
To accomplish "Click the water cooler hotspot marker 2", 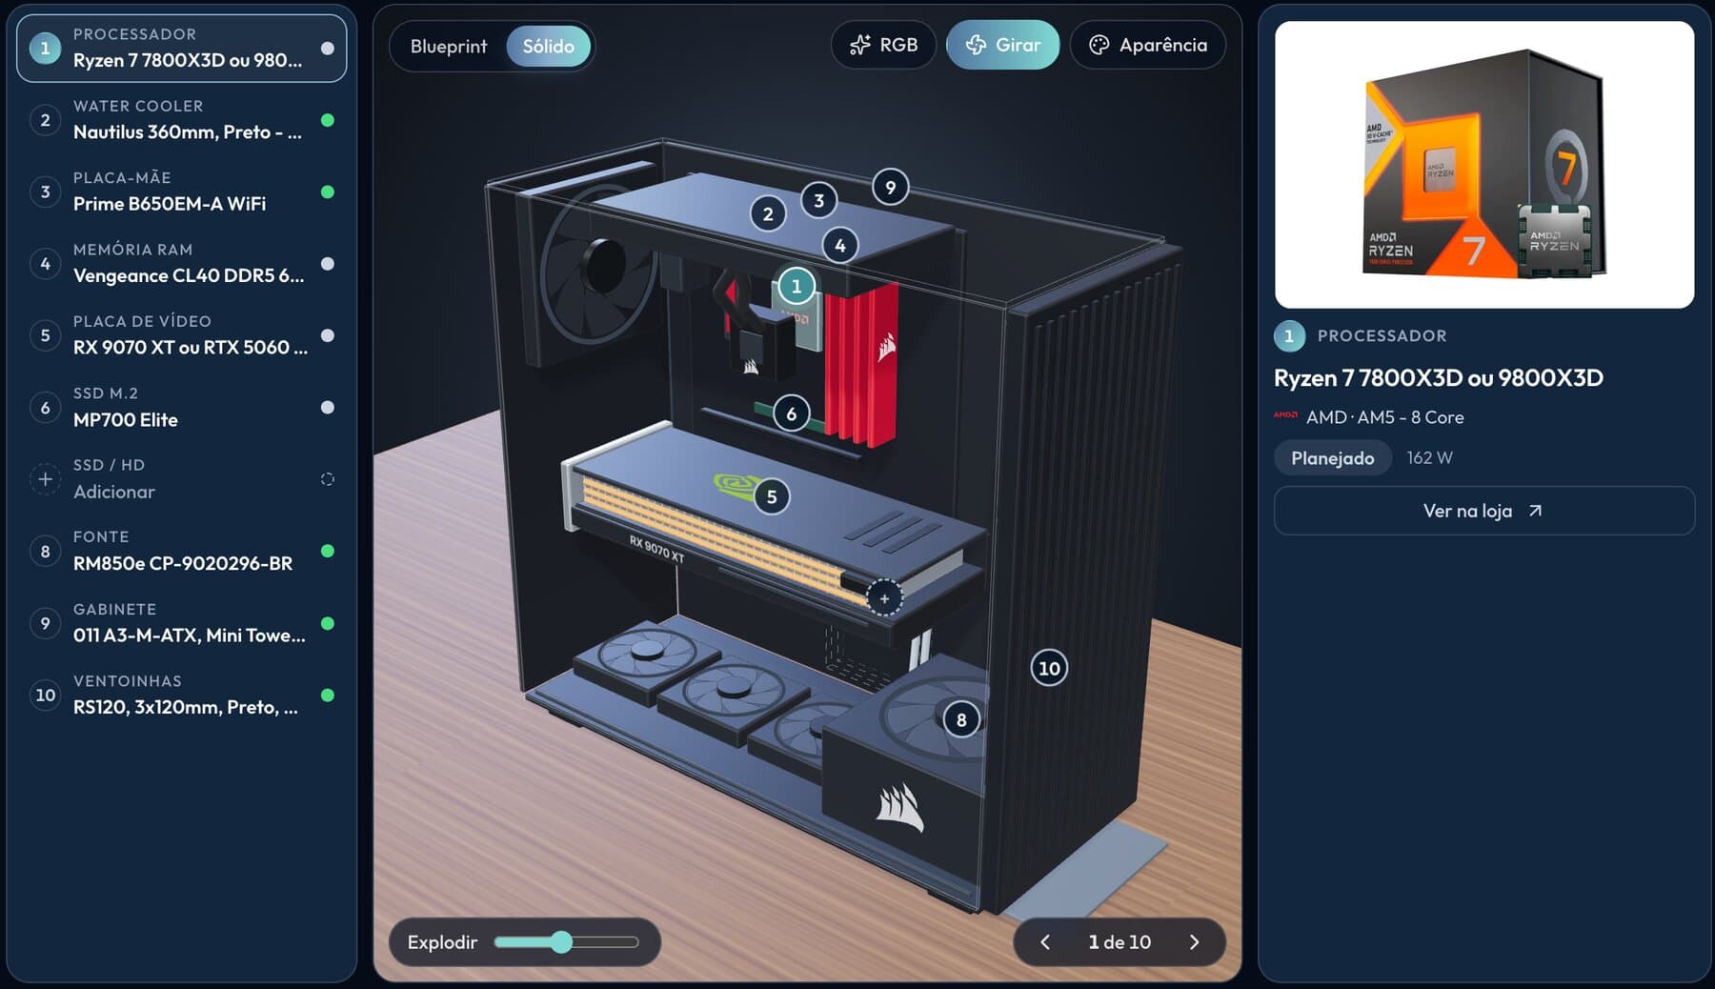I will 768,213.
